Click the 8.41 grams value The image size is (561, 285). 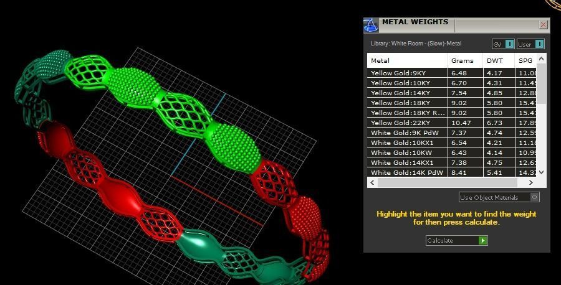tap(459, 172)
